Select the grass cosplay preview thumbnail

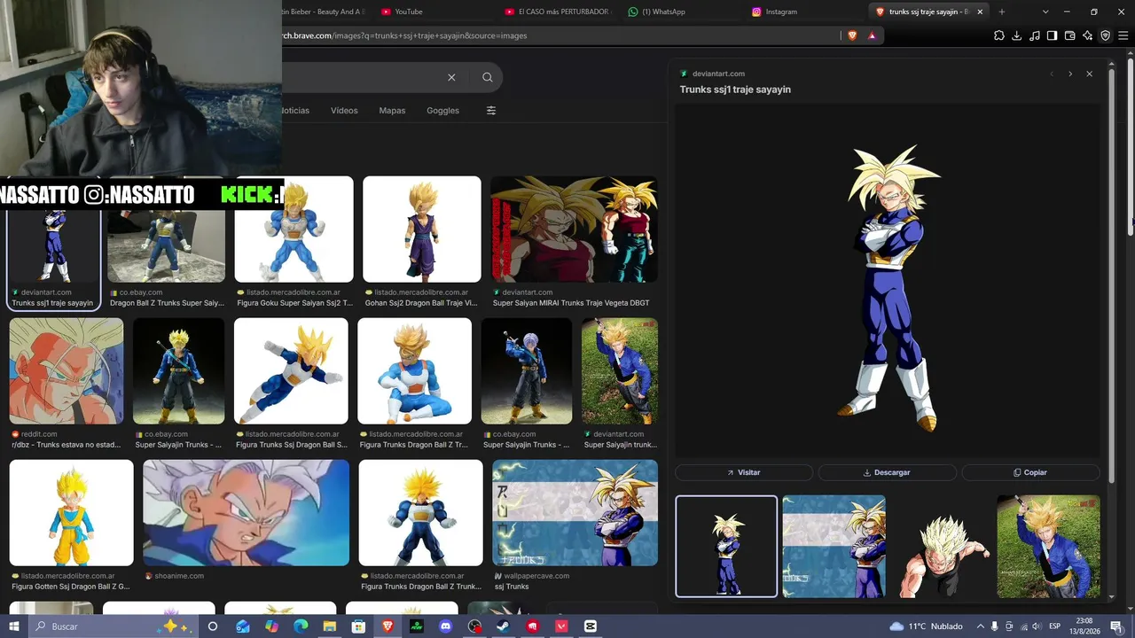point(1048,546)
